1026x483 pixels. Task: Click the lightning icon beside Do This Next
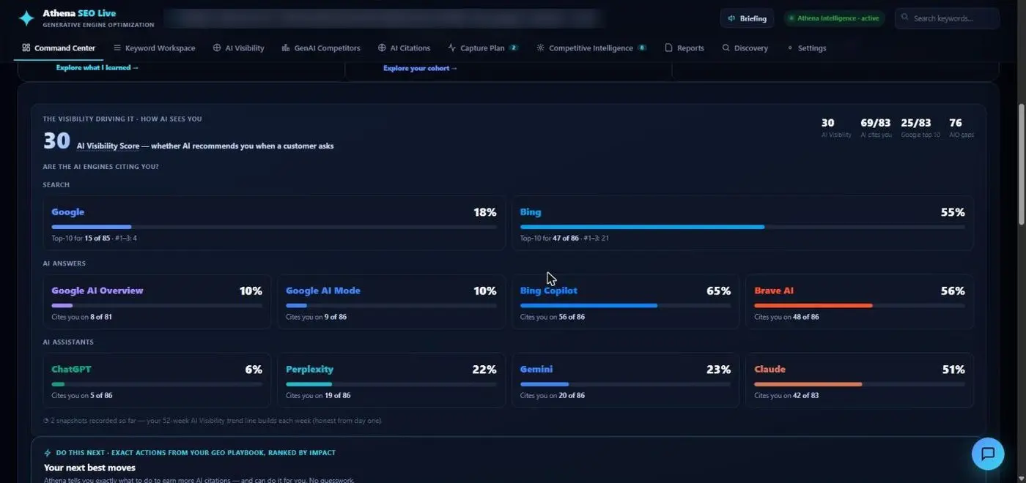coord(48,453)
